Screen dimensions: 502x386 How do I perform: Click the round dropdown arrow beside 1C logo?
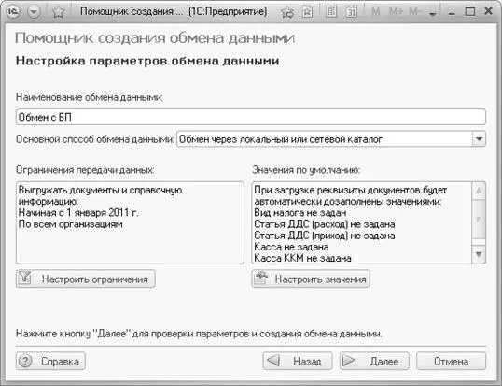point(34,12)
